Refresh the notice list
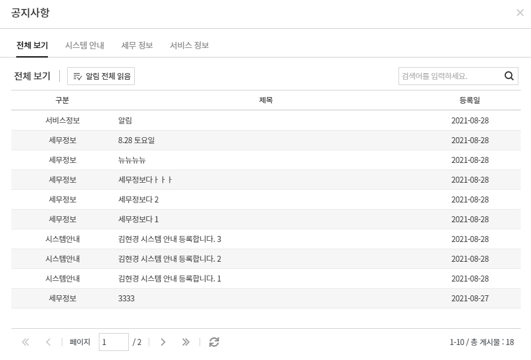This screenshot has height=360, width=531. point(214,342)
